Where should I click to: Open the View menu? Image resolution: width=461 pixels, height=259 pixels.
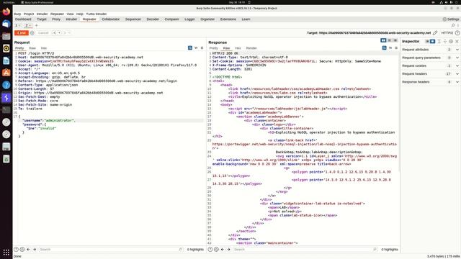[70, 14]
